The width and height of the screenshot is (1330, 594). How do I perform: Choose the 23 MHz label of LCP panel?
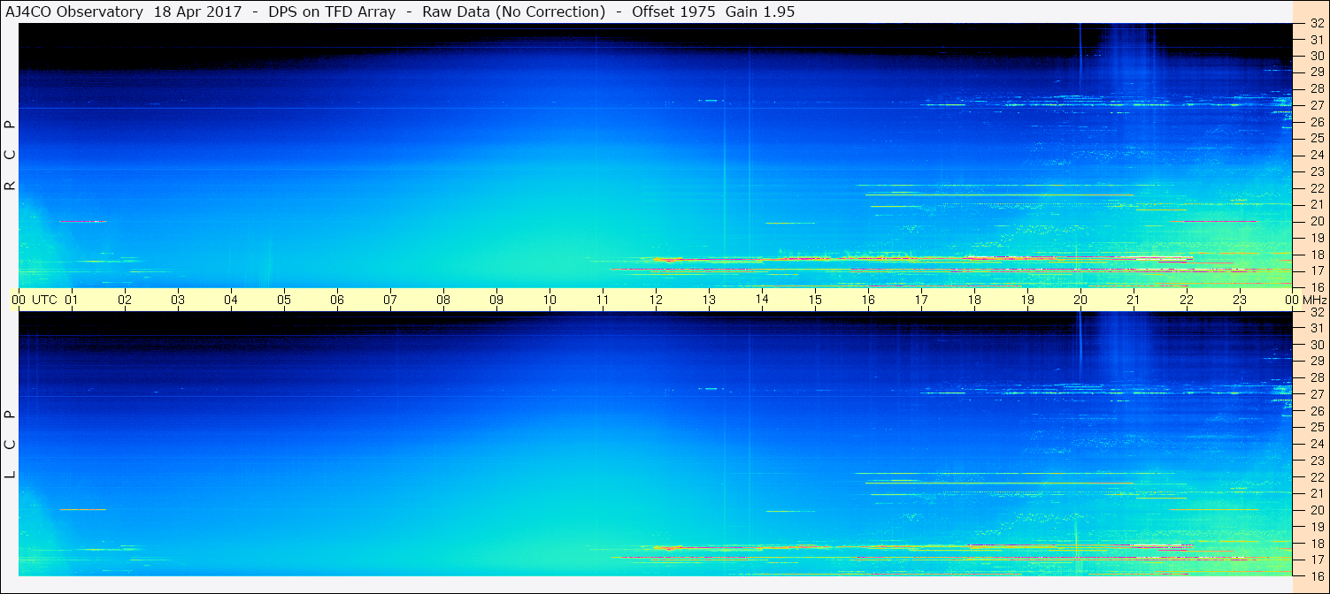click(x=1317, y=461)
